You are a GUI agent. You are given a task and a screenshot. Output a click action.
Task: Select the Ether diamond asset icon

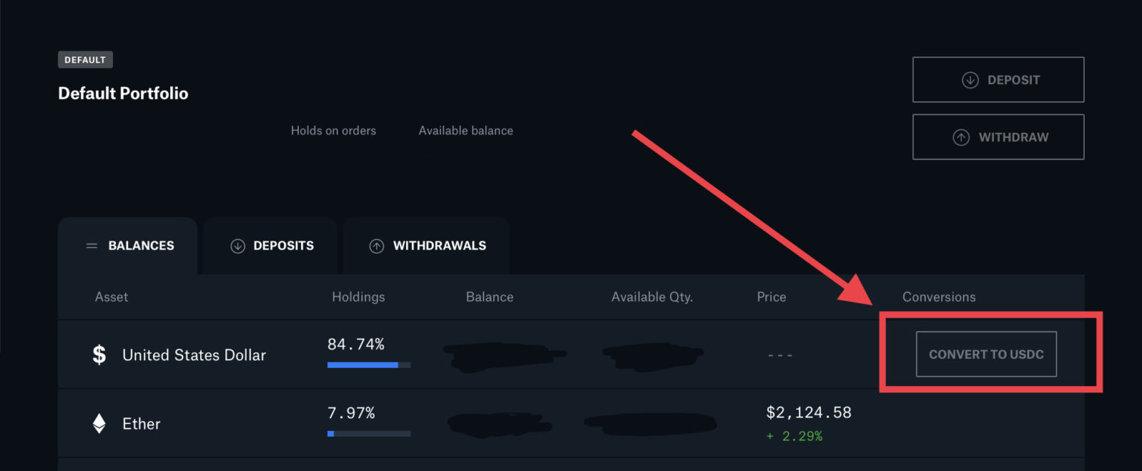click(x=97, y=423)
